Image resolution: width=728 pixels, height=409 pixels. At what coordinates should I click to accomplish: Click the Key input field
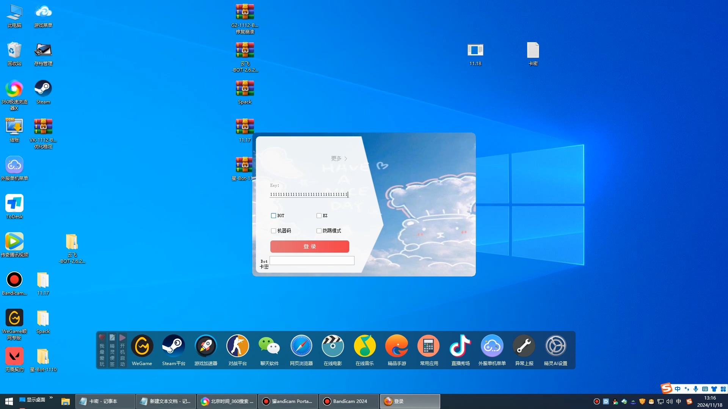[309, 194]
